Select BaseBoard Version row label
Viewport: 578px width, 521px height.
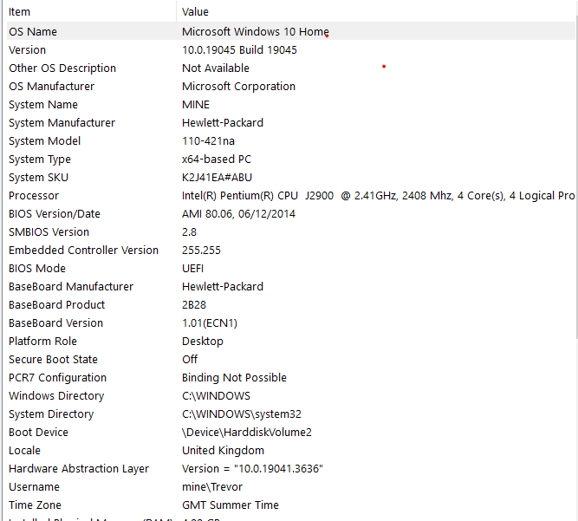(x=56, y=323)
